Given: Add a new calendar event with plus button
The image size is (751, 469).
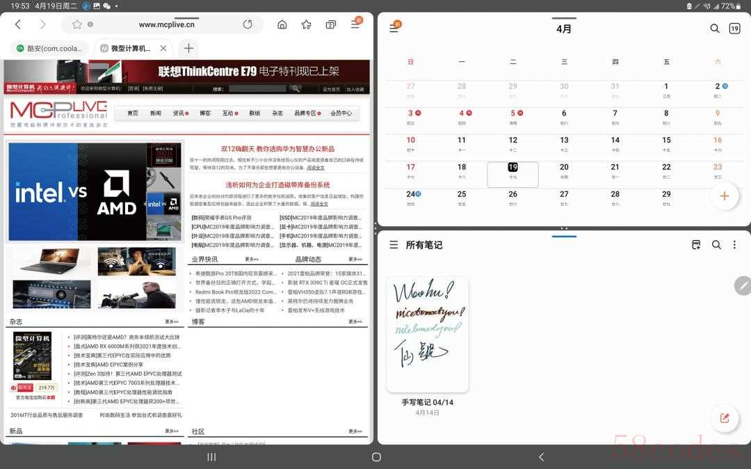Looking at the screenshot, I should [725, 196].
